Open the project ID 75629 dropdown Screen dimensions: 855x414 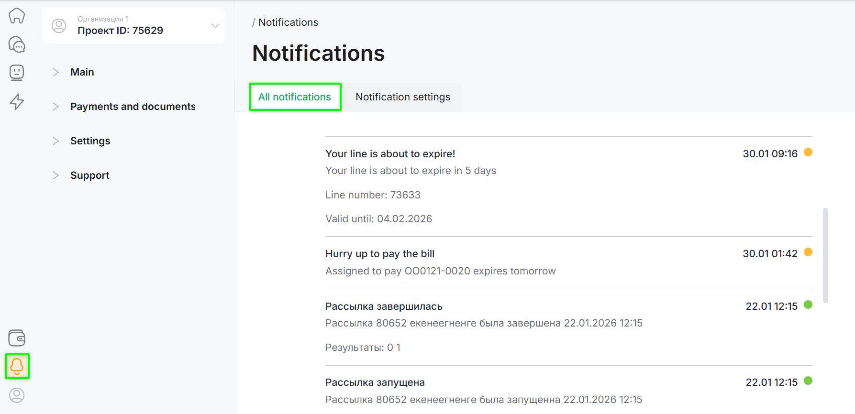(215, 26)
